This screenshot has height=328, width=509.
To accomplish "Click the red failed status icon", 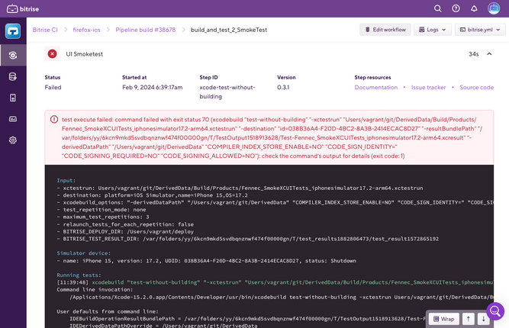I will click(x=52, y=54).
